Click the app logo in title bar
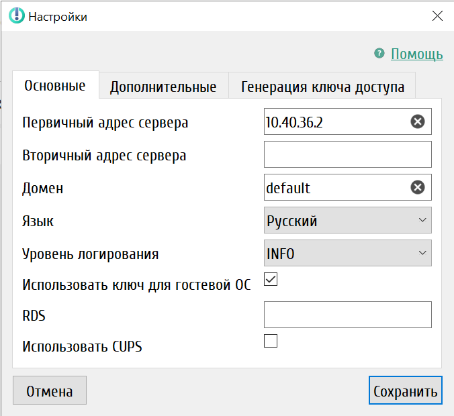 (x=16, y=17)
